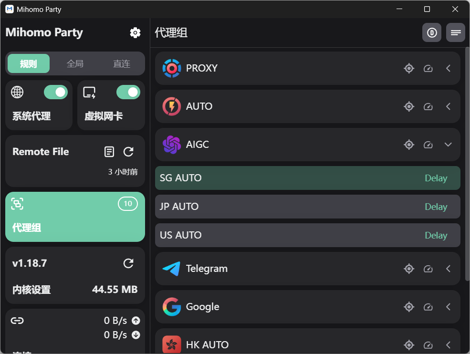Refresh the Remote File subscription

pos(128,152)
